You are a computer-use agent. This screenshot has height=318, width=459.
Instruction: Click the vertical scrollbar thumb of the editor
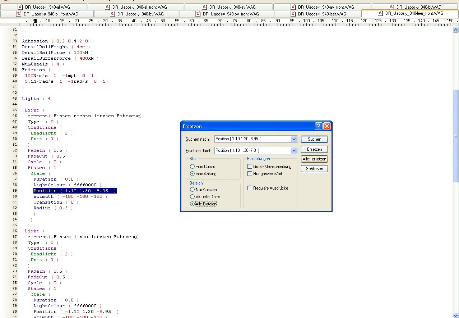[x=455, y=137]
